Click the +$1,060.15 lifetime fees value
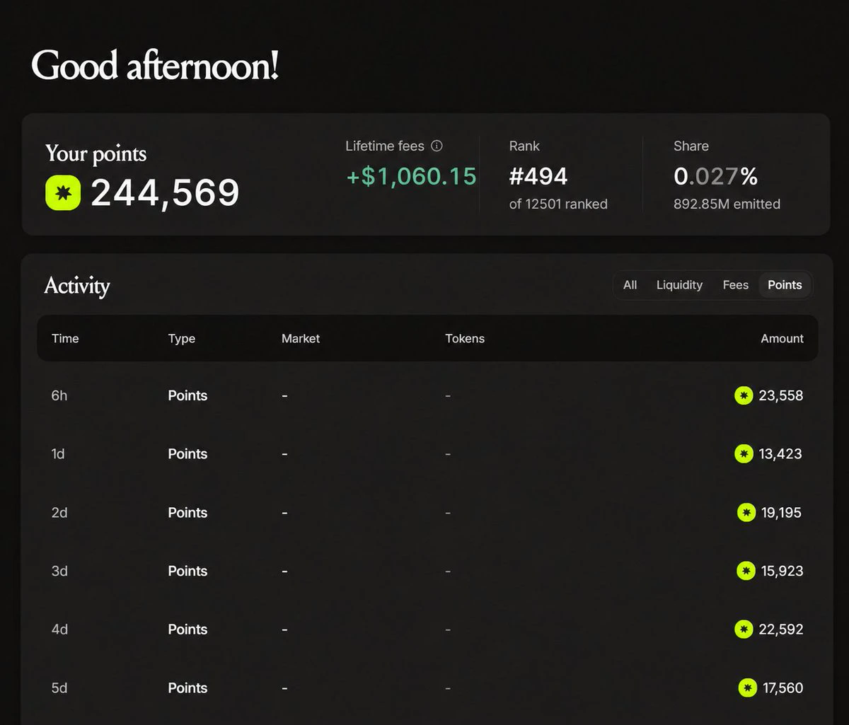Viewport: 849px width, 725px height. coord(411,176)
